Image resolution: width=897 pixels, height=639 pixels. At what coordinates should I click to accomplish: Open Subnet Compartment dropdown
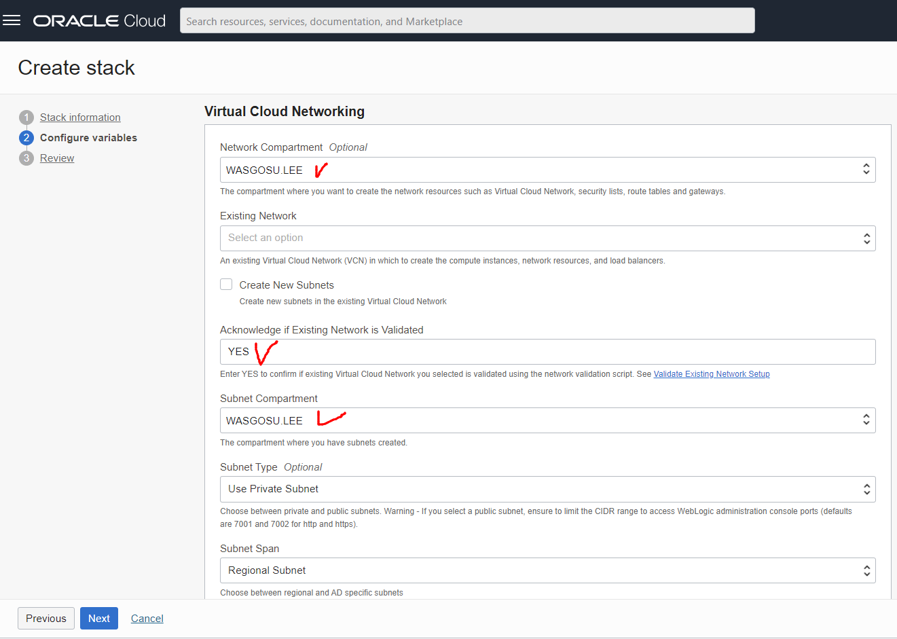[x=547, y=420]
